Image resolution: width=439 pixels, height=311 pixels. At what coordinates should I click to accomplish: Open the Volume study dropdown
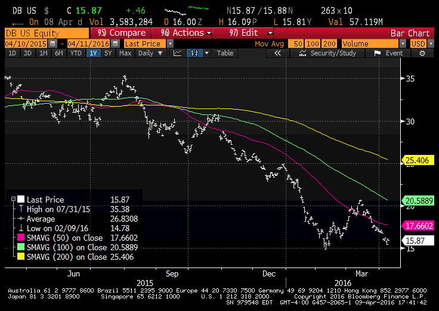[403, 44]
